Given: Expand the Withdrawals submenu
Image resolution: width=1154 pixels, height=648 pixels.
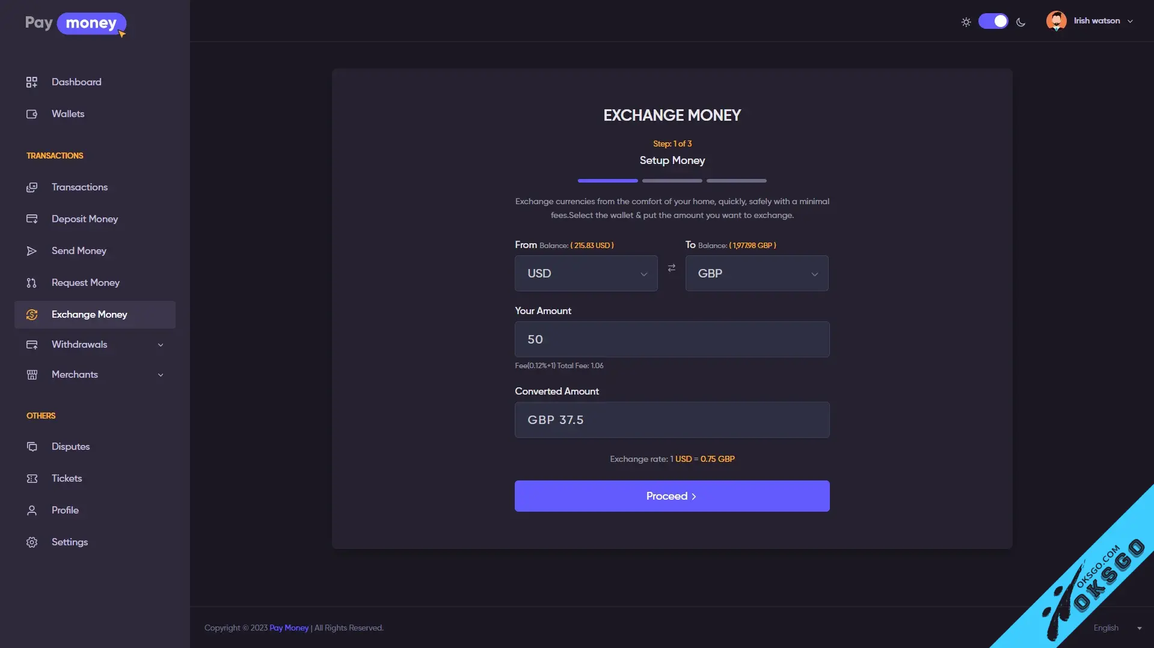Looking at the screenshot, I should click(x=95, y=345).
